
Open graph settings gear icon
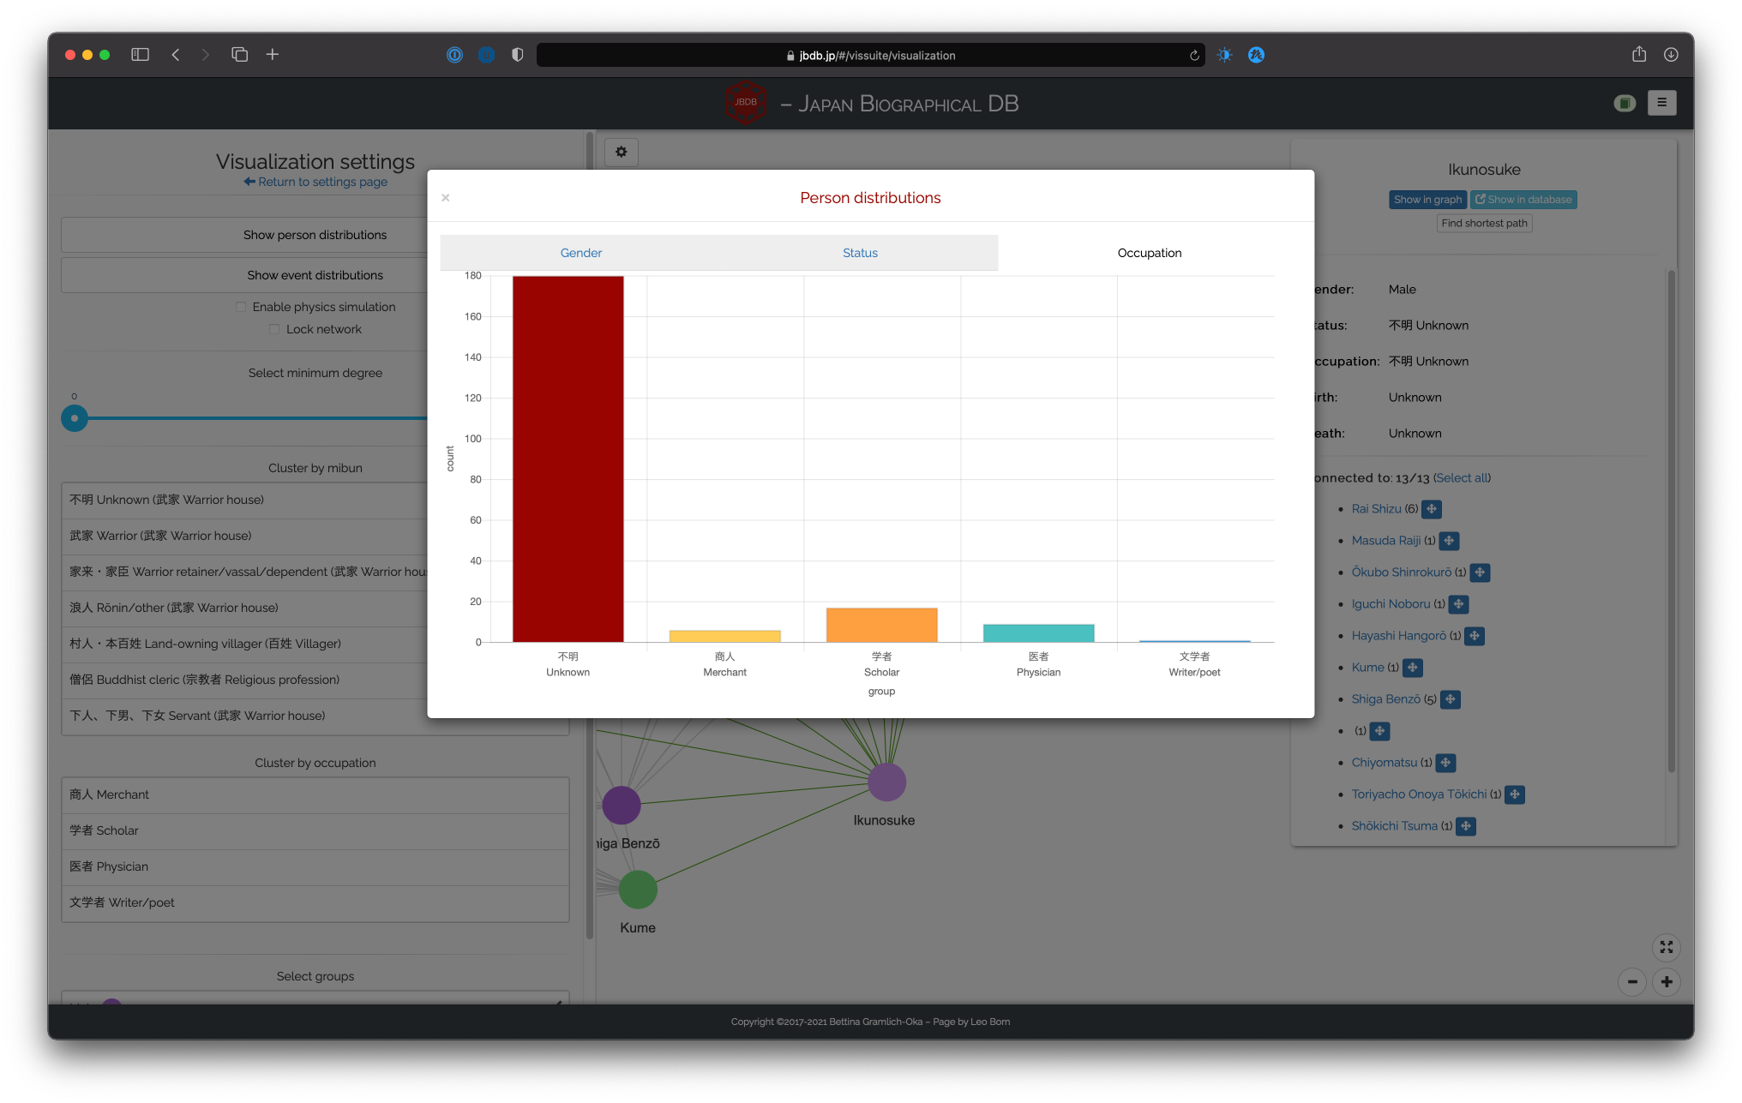click(x=622, y=152)
